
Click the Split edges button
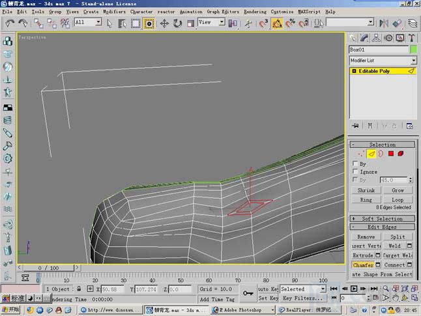click(x=398, y=237)
